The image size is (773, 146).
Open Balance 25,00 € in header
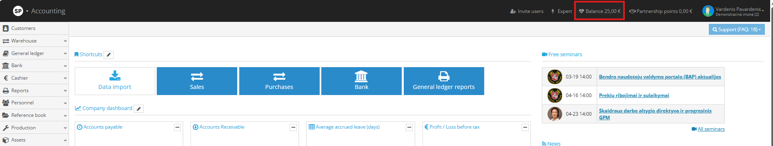600,11
